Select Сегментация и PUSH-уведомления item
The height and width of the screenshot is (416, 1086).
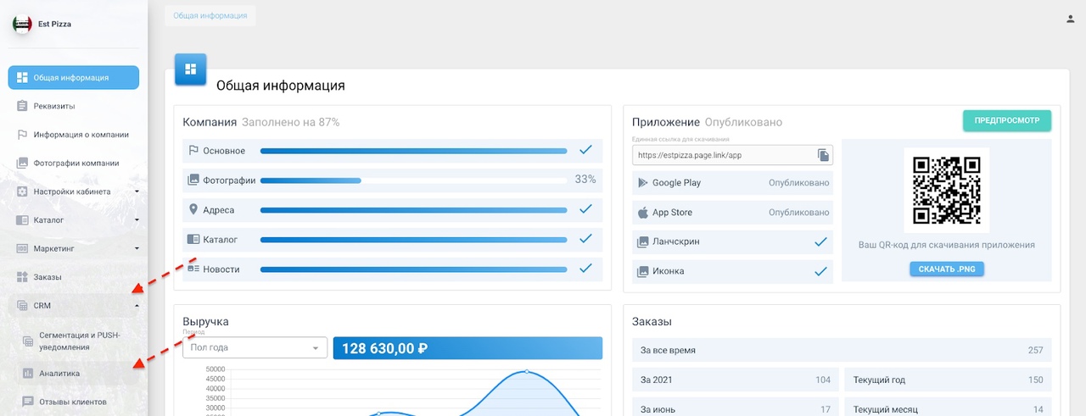pos(79,340)
